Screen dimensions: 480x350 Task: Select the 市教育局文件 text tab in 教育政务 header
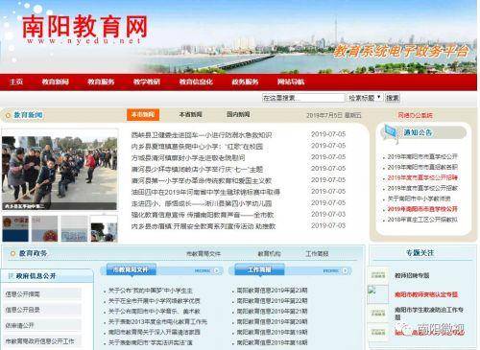pyautogui.click(x=204, y=254)
